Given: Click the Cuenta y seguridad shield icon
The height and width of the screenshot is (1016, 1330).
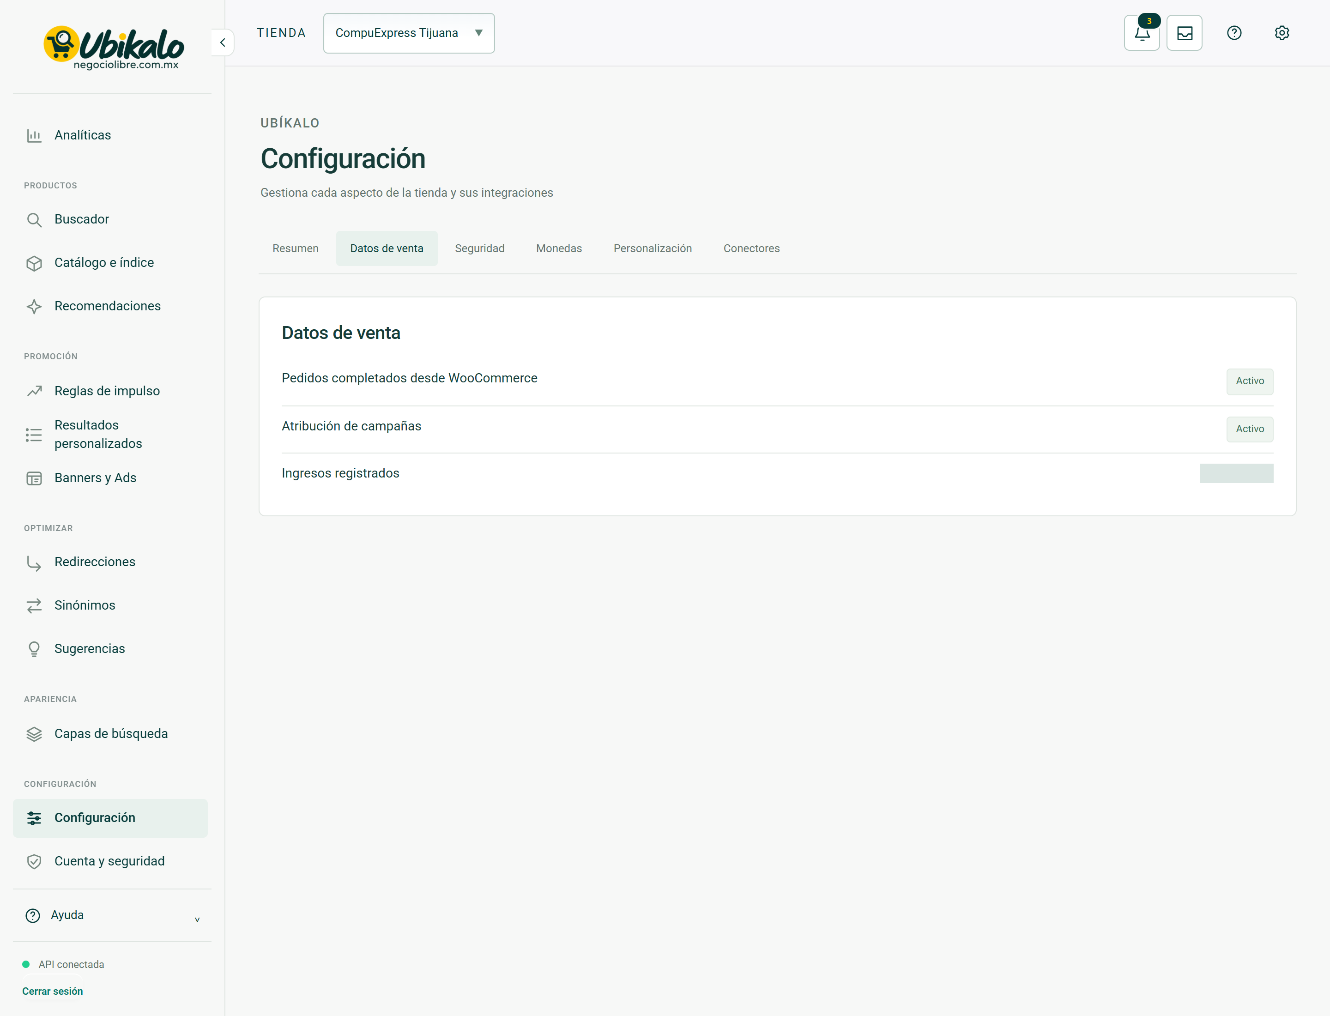Looking at the screenshot, I should tap(34, 862).
